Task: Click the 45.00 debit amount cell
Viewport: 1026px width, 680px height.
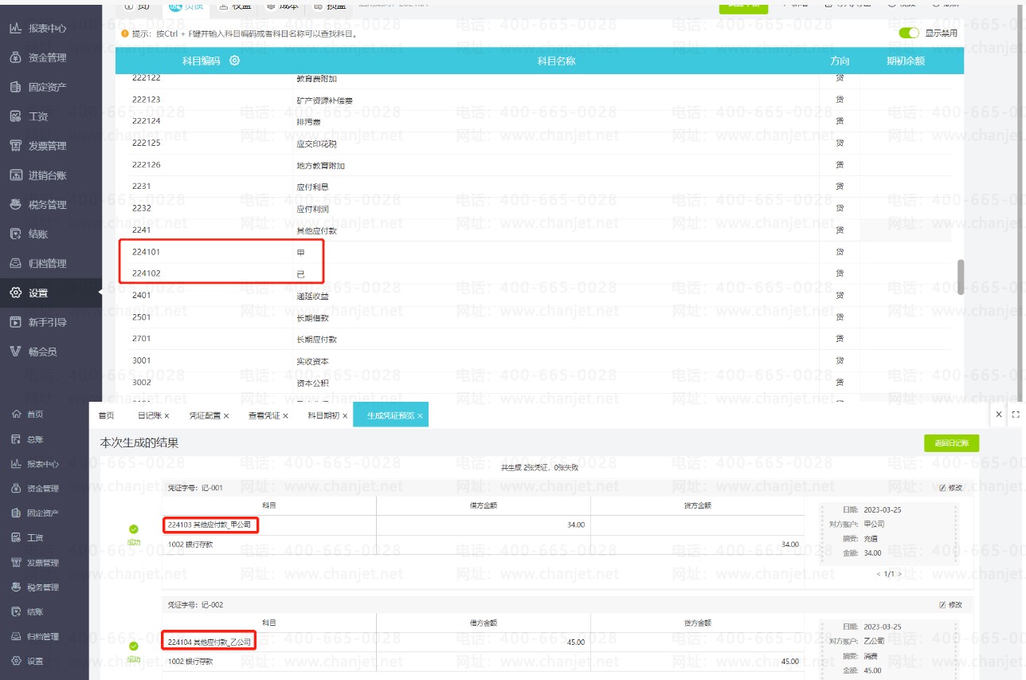Action: point(484,642)
